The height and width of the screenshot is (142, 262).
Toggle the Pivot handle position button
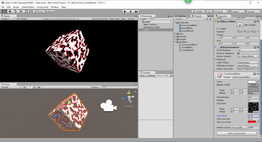click(38, 11)
